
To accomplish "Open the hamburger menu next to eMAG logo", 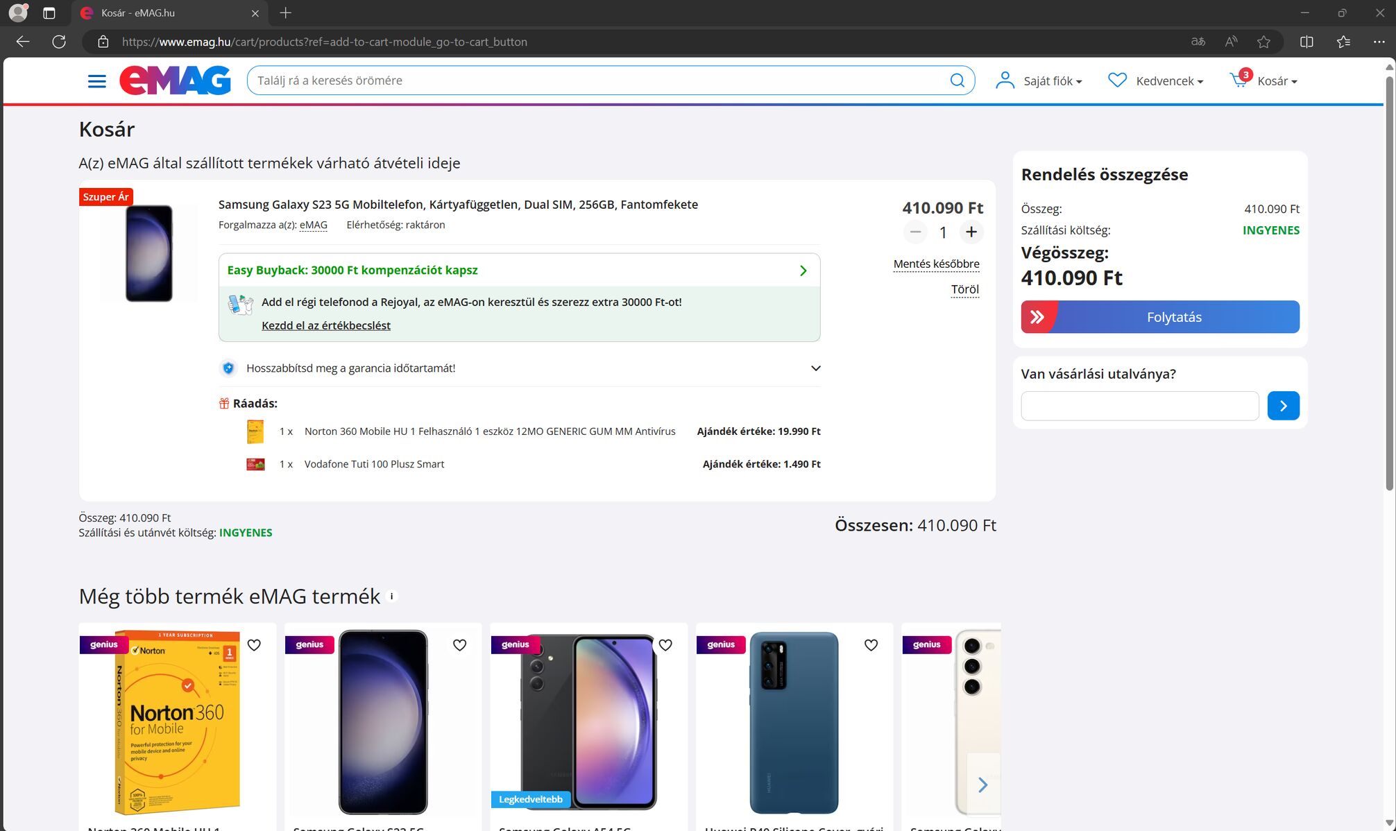I will (x=97, y=81).
